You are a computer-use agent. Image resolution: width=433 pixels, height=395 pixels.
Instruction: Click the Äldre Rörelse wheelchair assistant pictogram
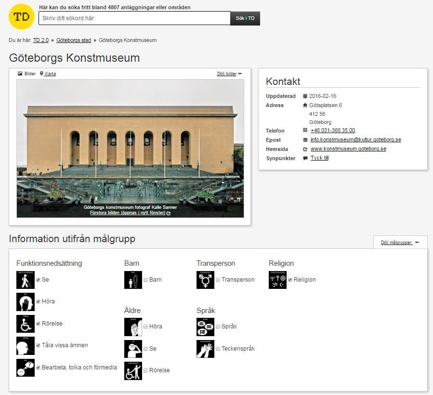[x=133, y=371]
